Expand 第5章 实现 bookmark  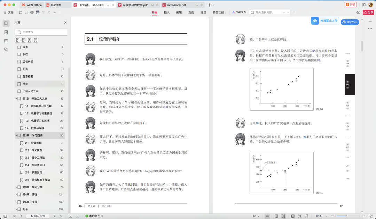16,202
